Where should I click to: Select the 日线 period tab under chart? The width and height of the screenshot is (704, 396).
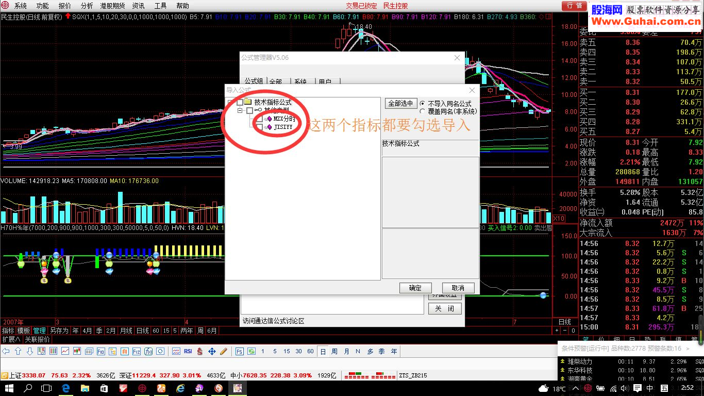[x=143, y=331]
